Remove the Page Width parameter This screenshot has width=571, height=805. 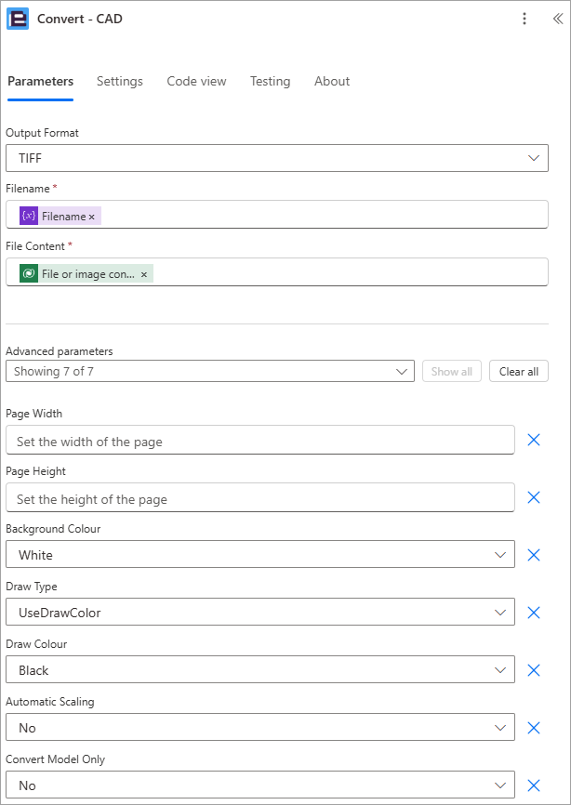(x=534, y=440)
